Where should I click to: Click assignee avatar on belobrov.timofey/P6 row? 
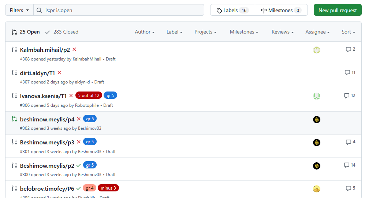point(317,189)
